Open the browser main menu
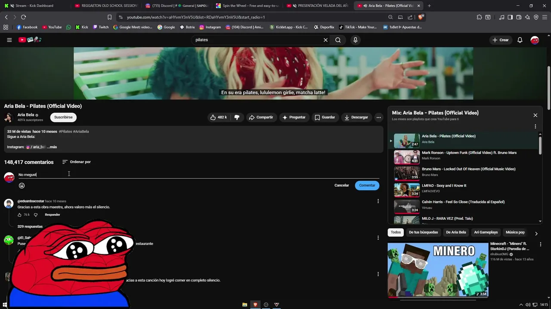The image size is (551, 309). click(x=545, y=17)
